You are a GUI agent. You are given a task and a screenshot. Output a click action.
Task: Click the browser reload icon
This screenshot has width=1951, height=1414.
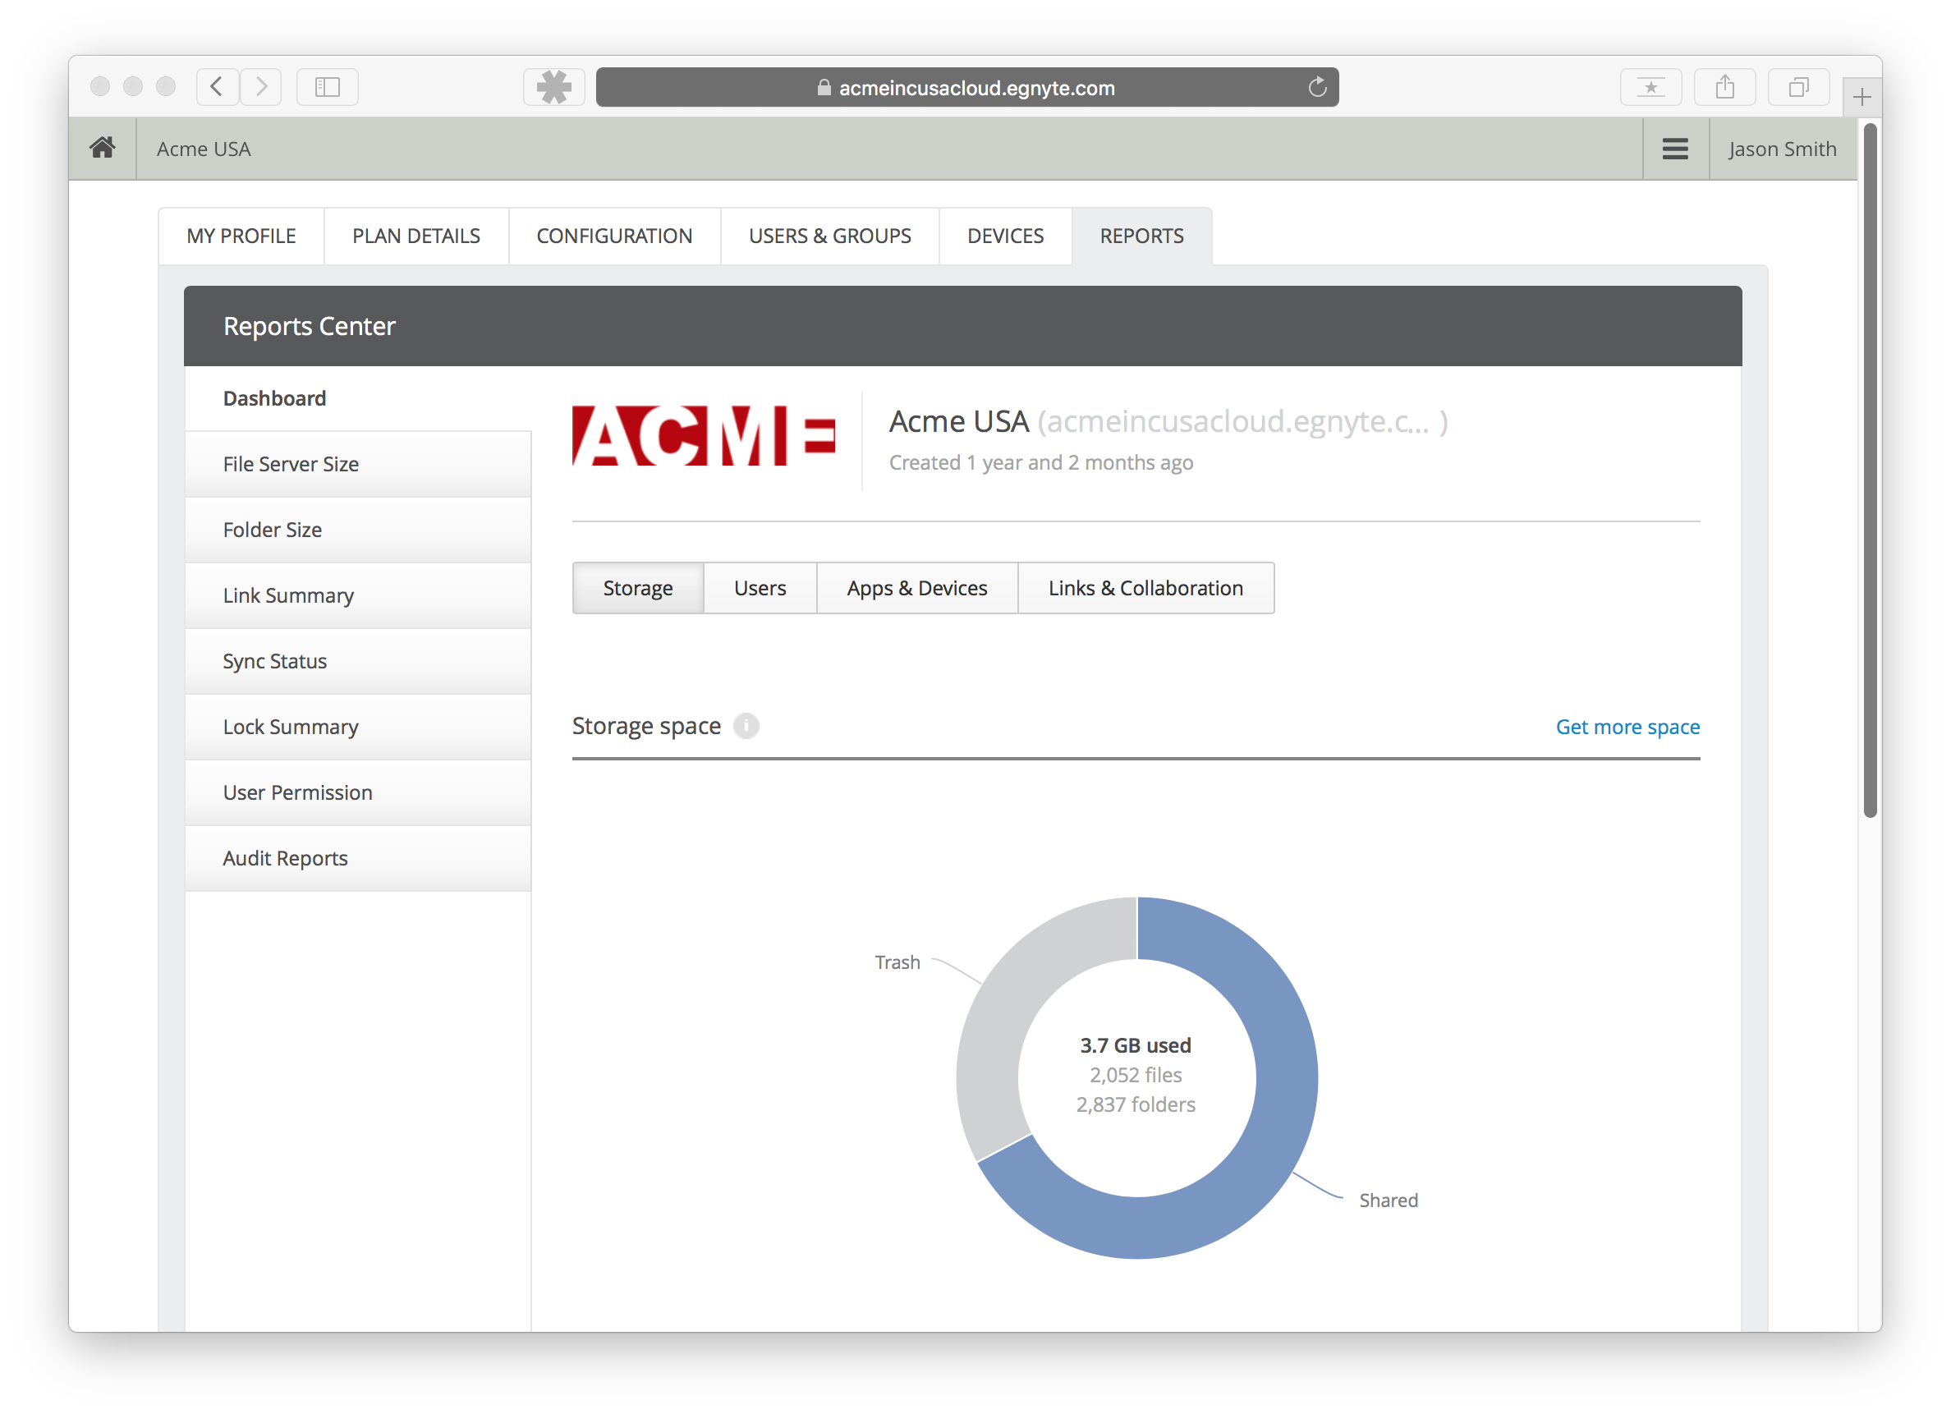[1317, 88]
